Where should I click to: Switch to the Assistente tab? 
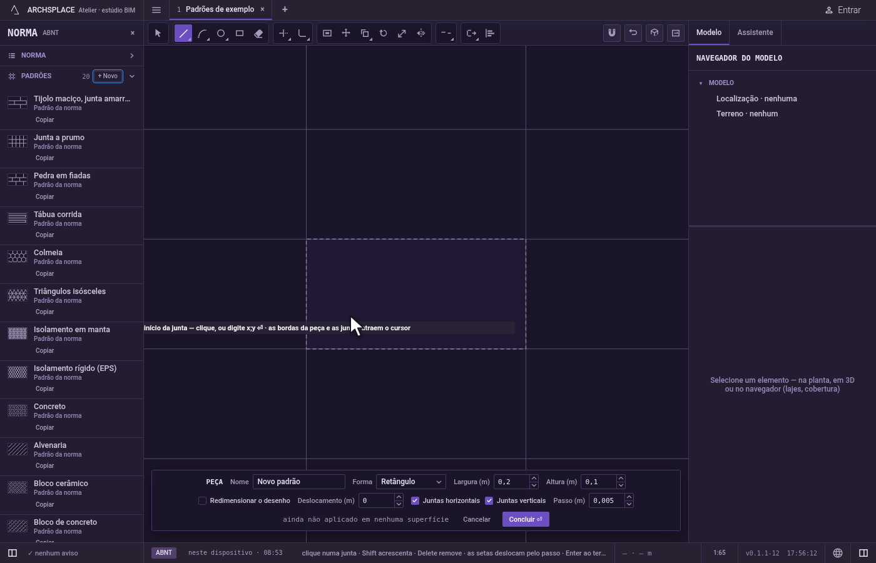755,33
